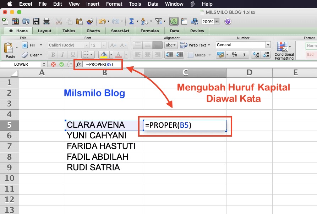The height and width of the screenshot is (214, 317).
Task: Toggle Italic formatting
Action: (x=63, y=55)
